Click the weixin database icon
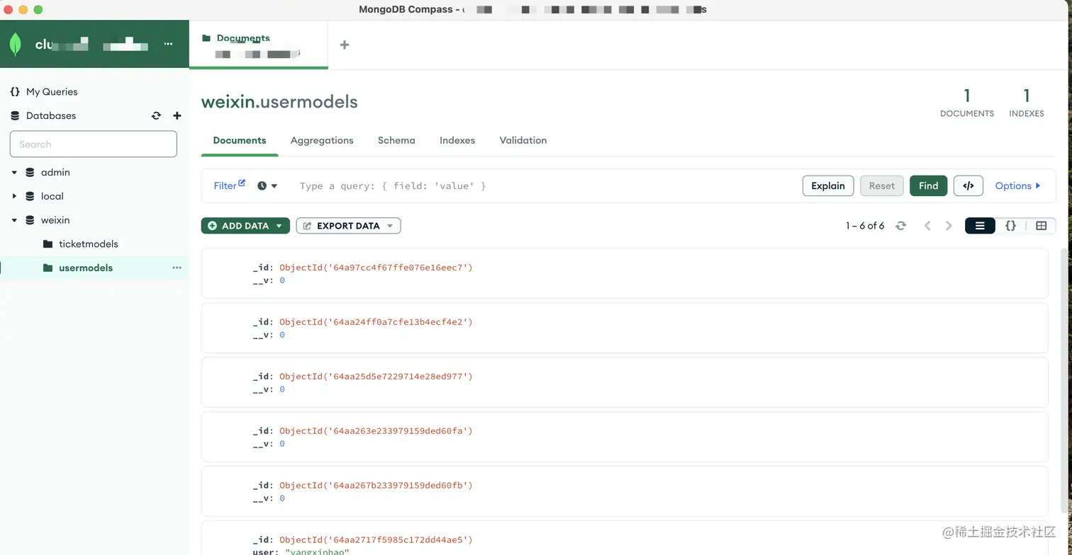Screen dimensions: 1072x555 click(x=30, y=220)
